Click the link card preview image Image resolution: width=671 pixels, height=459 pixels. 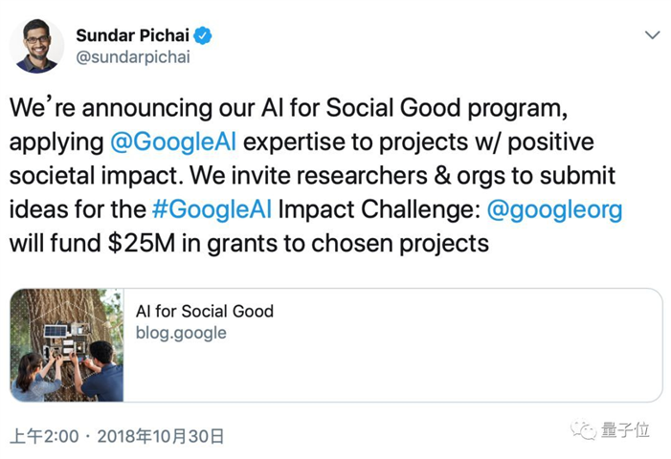[67, 345]
